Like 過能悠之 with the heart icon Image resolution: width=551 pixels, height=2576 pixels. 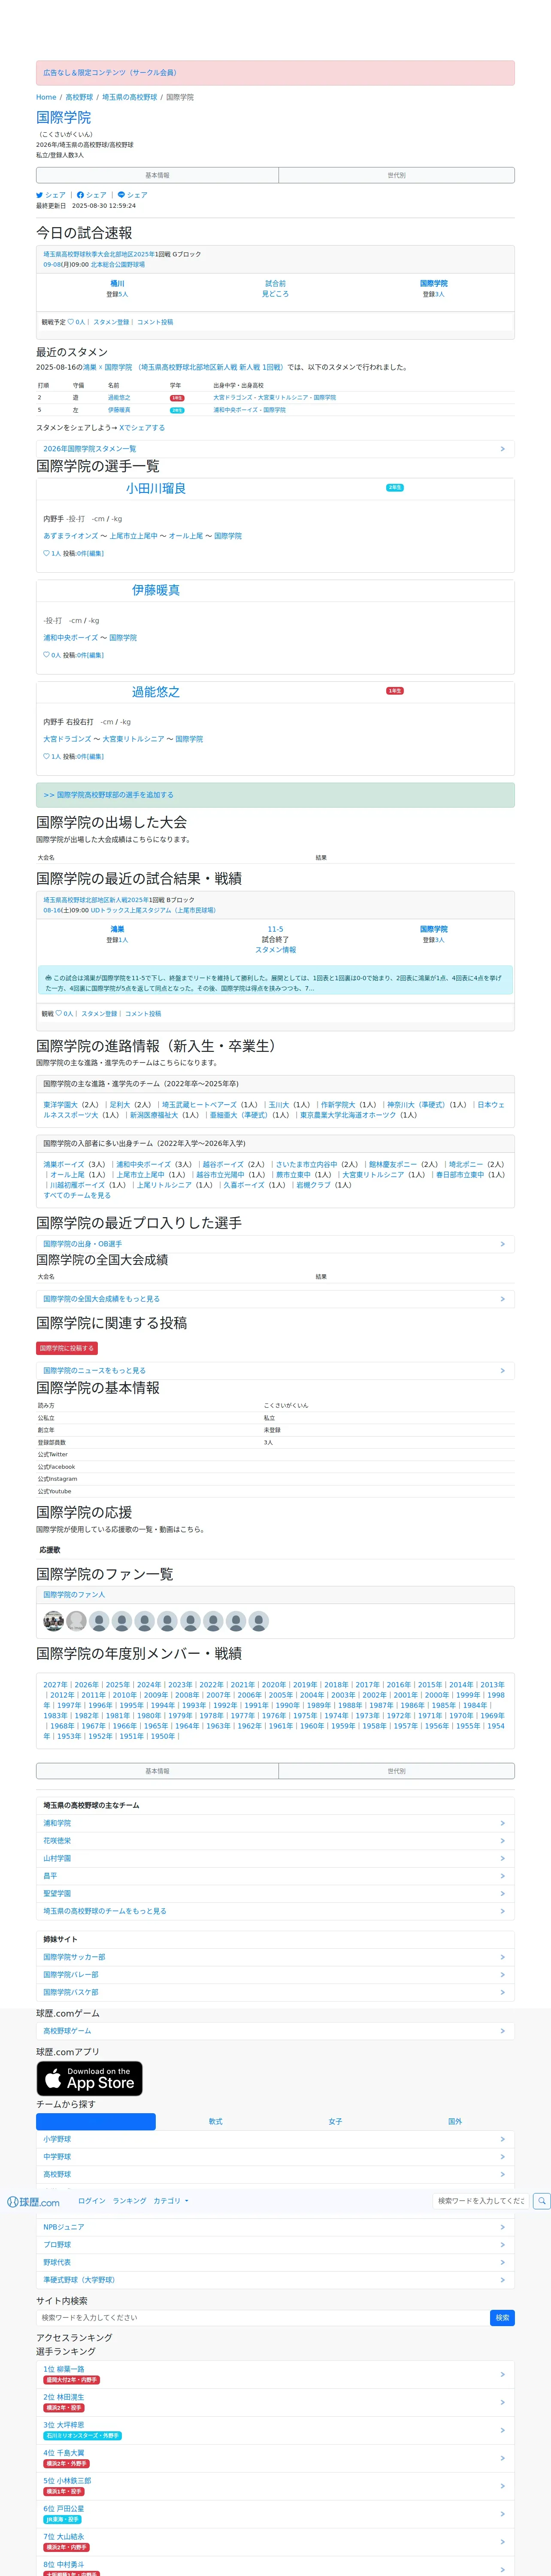[x=46, y=756]
